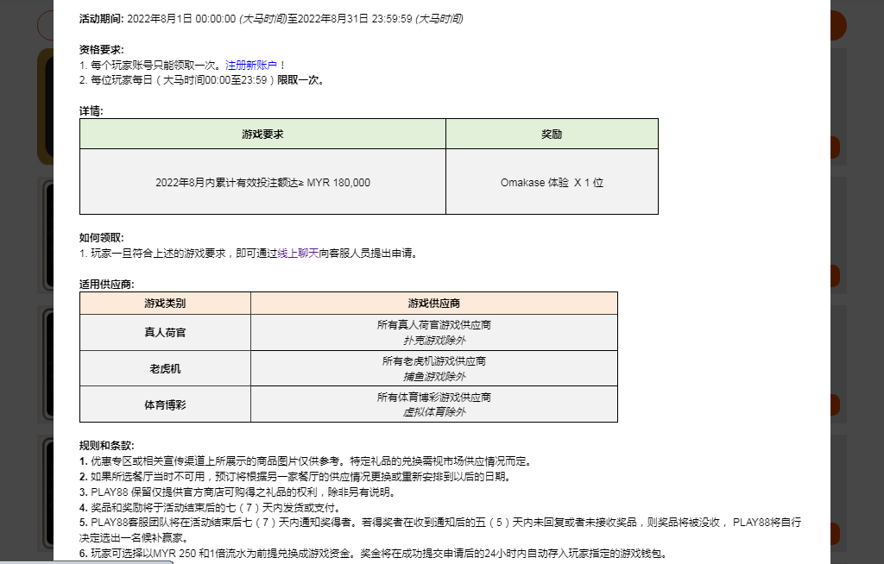The height and width of the screenshot is (564, 884).
Task: Click the 游戏要求 table header
Action: pos(262,134)
